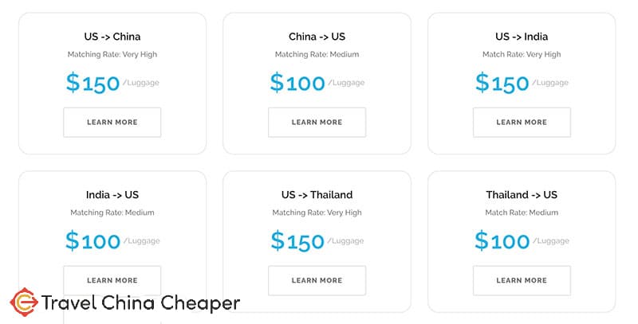This screenshot has width=638, height=324.
Task: Open Learn More for US -> China
Action: pos(112,123)
